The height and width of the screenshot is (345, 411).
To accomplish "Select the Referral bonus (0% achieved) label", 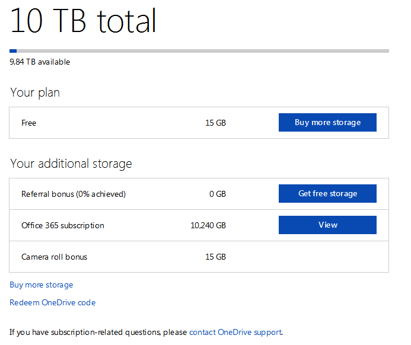I will click(74, 194).
